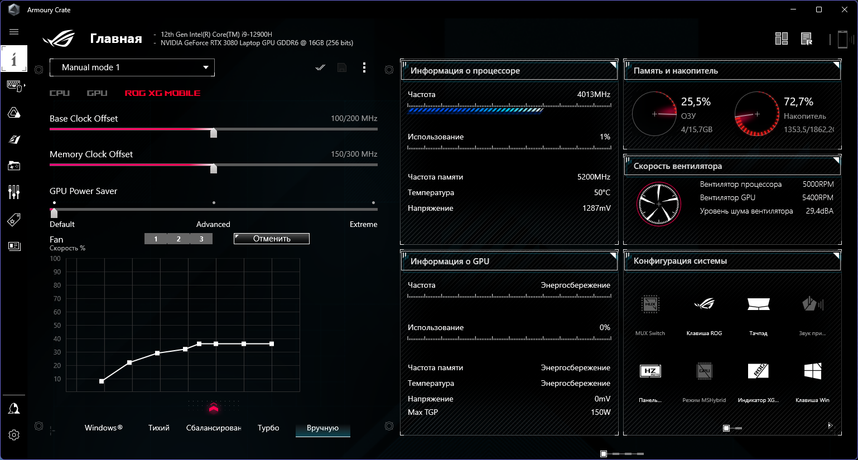Open the Home info page in sidebar
This screenshot has width=858, height=460.
click(14, 59)
